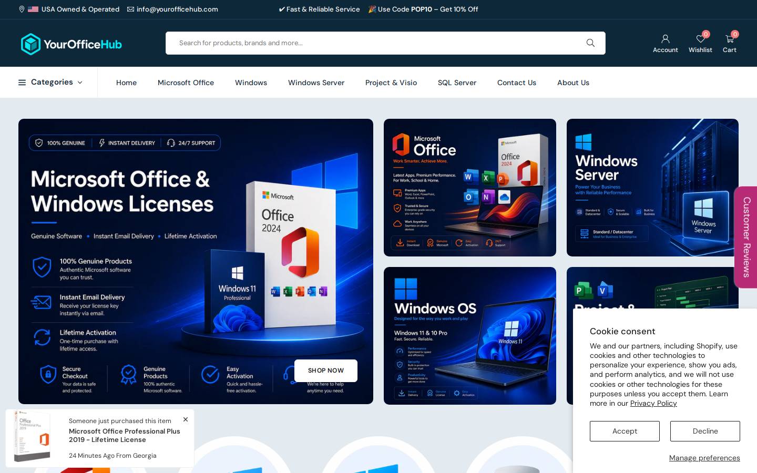Decline the cookie consent
757x473 pixels.
pyautogui.click(x=705, y=431)
